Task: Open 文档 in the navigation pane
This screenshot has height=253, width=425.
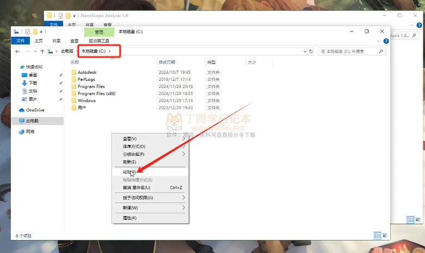Action: click(33, 91)
